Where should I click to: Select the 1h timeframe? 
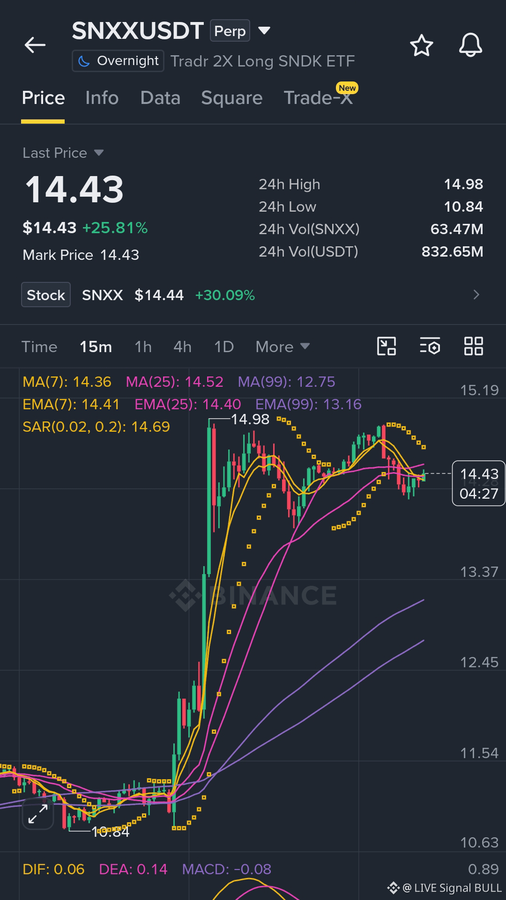143,347
